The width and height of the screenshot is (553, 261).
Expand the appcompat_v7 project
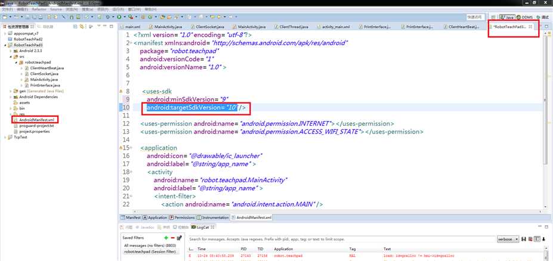click(5, 33)
